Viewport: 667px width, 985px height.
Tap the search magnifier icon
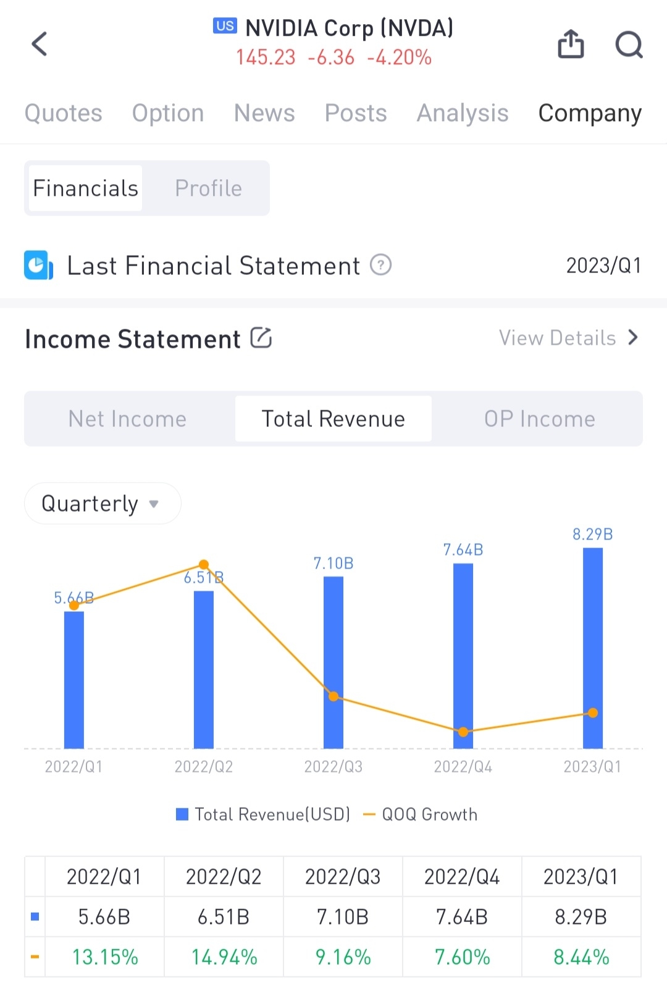[x=629, y=44]
